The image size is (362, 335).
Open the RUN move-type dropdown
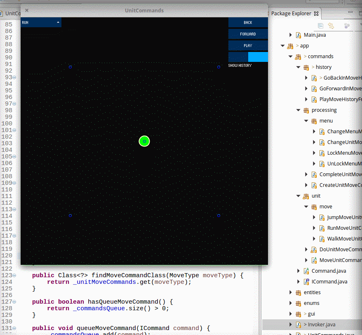click(41, 22)
